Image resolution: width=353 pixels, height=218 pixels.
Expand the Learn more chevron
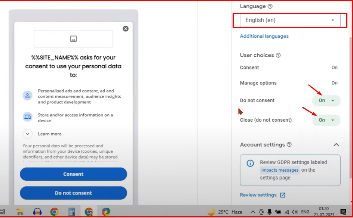point(27,134)
